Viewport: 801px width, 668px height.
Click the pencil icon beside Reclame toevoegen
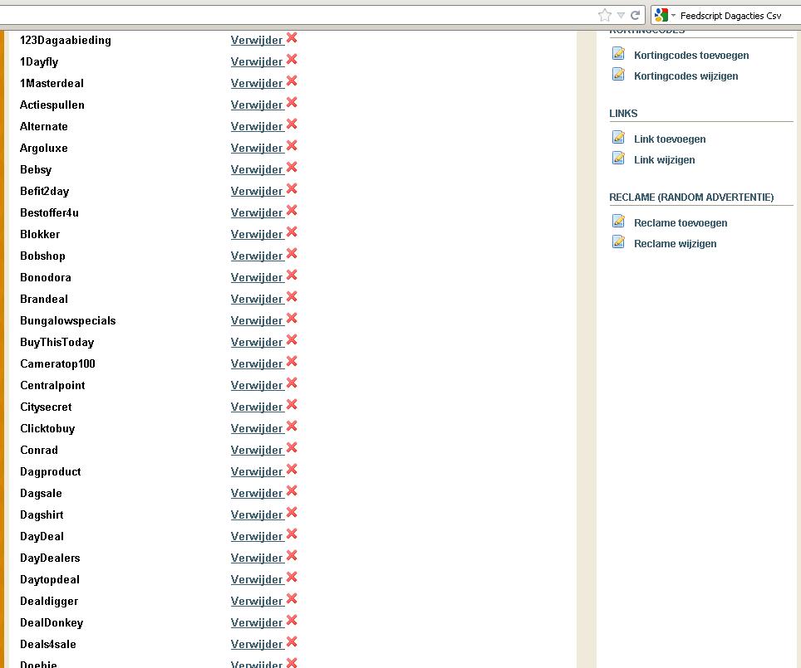[618, 221]
